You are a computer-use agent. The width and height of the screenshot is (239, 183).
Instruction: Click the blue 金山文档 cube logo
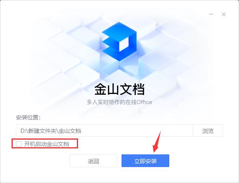point(119,41)
